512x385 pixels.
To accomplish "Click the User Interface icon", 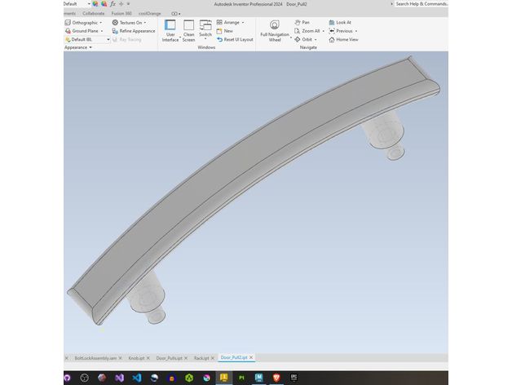I will click(x=170, y=30).
